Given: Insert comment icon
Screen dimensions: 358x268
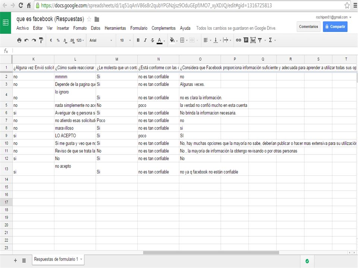Looking at the screenshot, I should 246,40.
